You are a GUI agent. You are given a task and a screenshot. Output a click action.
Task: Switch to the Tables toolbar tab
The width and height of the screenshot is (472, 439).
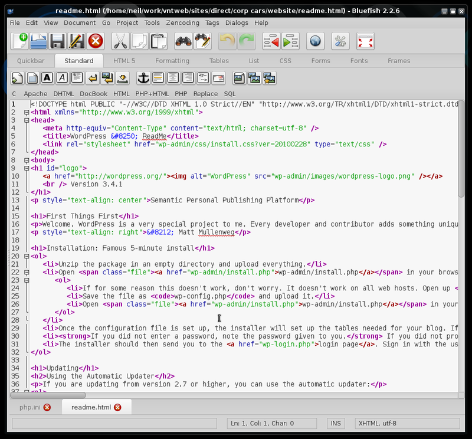(219, 61)
